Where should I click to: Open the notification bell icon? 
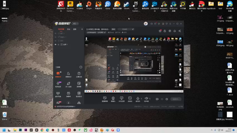pyautogui.click(x=174, y=31)
